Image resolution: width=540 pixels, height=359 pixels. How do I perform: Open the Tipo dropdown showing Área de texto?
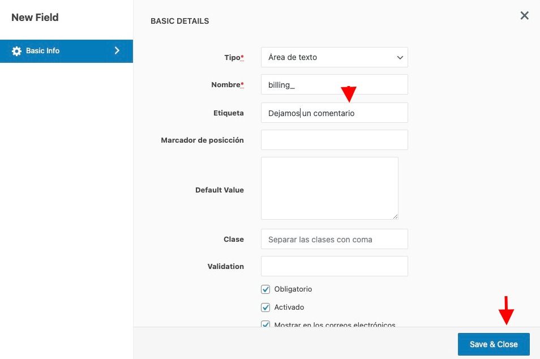point(335,57)
